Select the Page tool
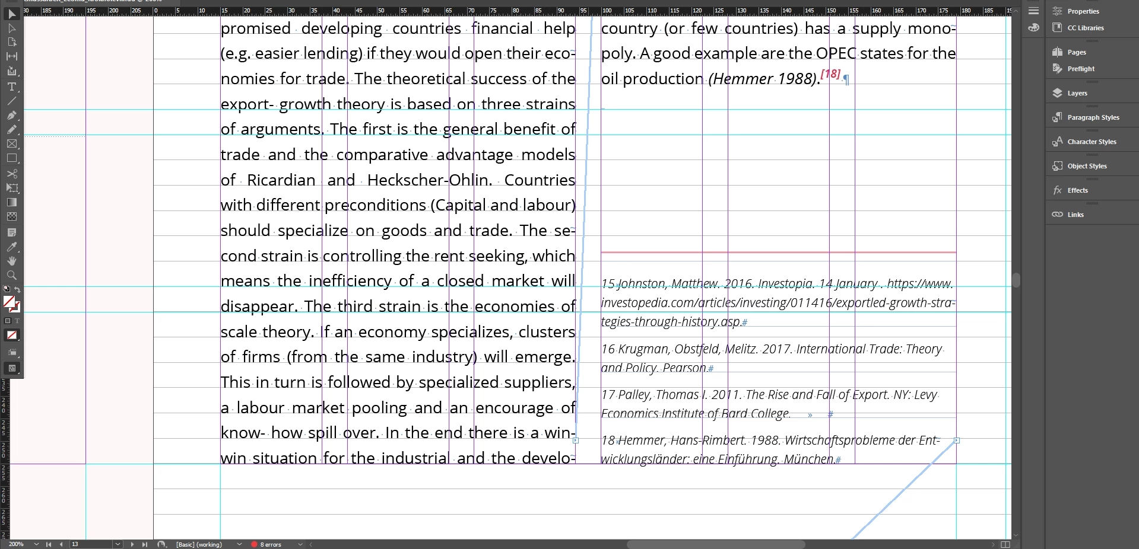 tap(12, 42)
